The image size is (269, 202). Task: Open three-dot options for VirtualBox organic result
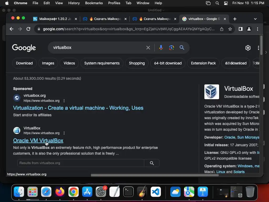[64, 133]
